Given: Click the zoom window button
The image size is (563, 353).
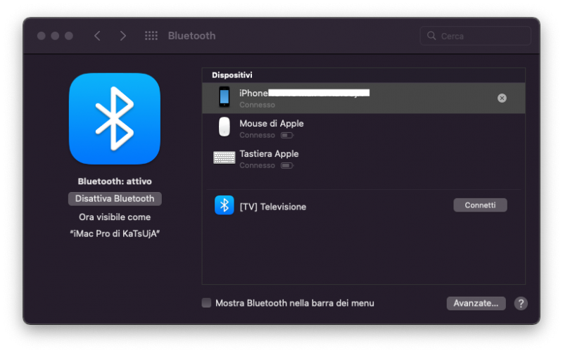Looking at the screenshot, I should coord(69,36).
